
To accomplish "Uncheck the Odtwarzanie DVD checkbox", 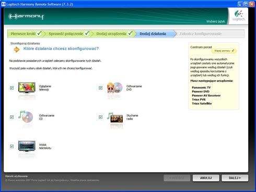I will pyautogui.click(x=100, y=88).
